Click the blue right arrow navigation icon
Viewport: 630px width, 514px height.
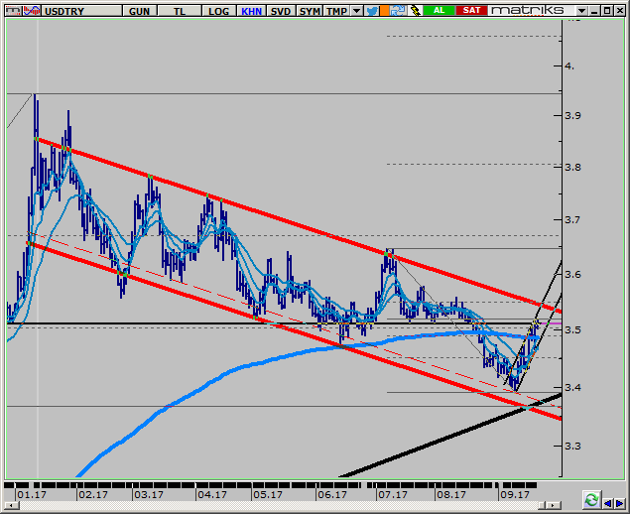(619, 503)
